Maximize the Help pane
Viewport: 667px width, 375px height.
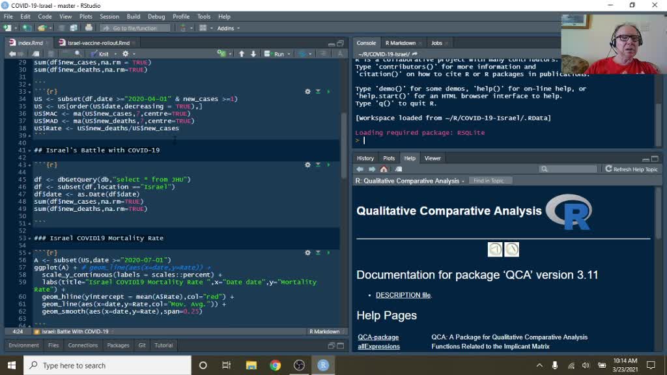point(655,159)
